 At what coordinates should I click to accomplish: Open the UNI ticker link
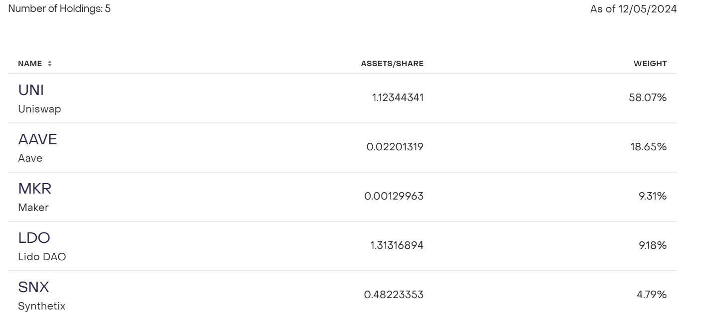(x=31, y=90)
